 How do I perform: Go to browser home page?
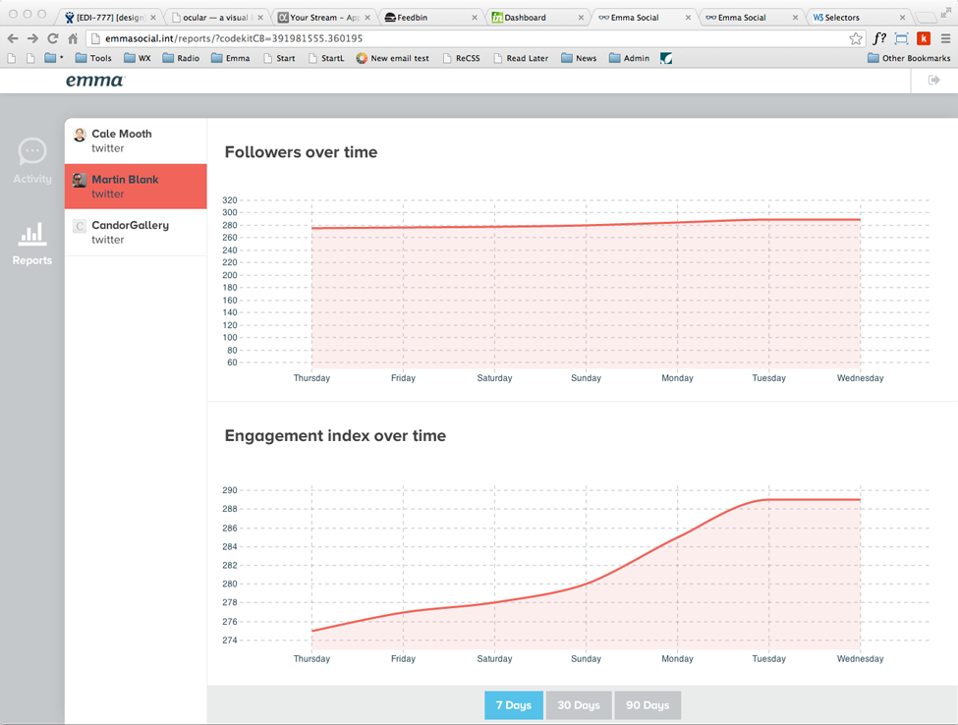pos(73,38)
